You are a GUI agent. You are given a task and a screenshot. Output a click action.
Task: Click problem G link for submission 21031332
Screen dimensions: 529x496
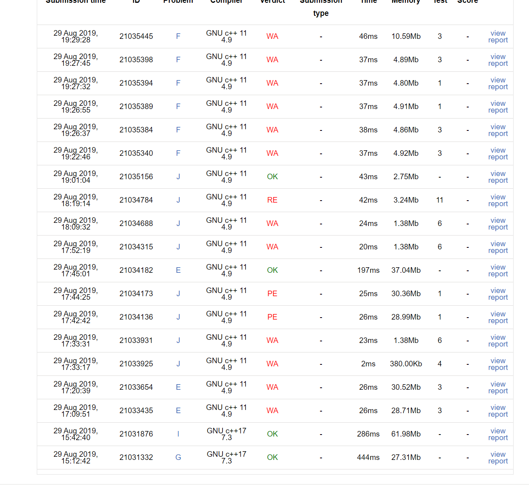(178, 458)
